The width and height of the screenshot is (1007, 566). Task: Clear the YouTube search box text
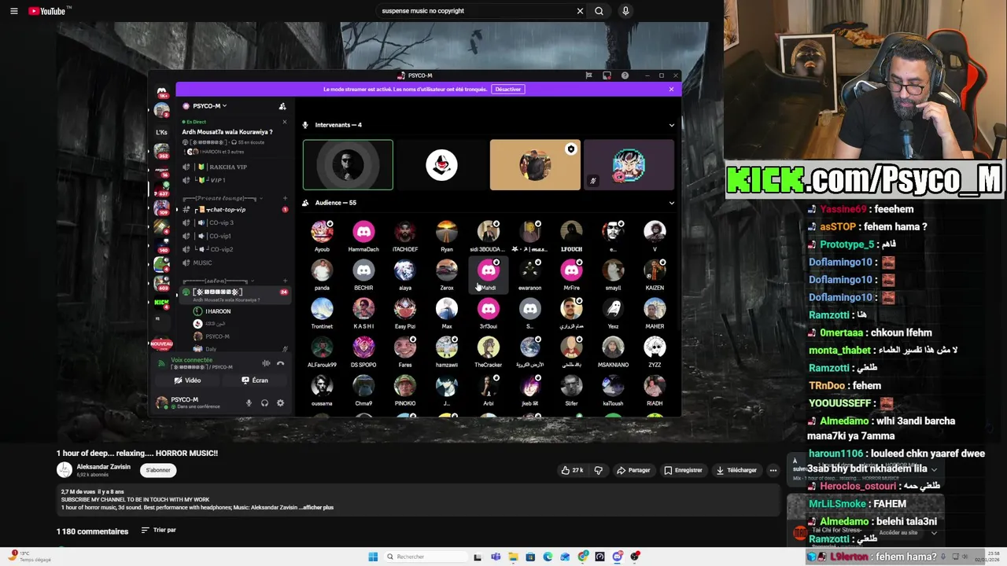580,11
